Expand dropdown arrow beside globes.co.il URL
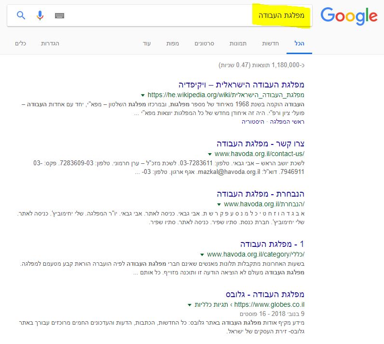 point(189,305)
